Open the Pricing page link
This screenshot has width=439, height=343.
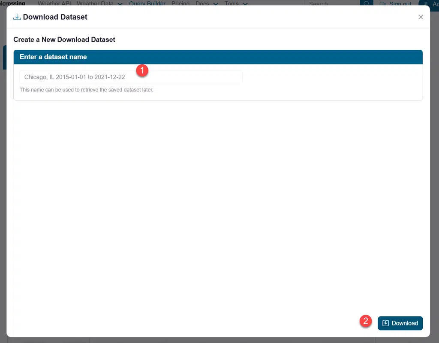180,3
